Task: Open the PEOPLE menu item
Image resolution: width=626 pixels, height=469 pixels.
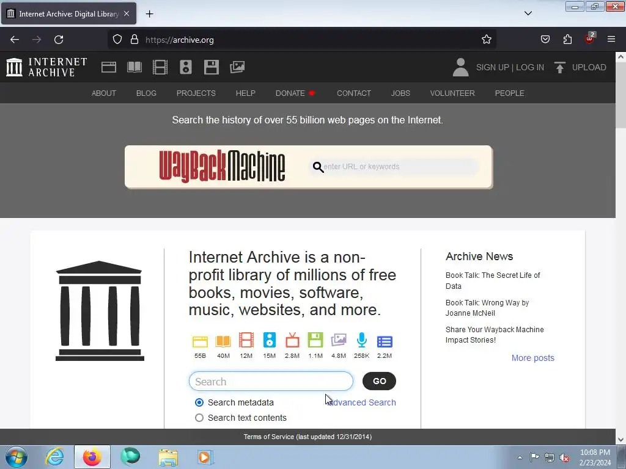Action: click(509, 93)
